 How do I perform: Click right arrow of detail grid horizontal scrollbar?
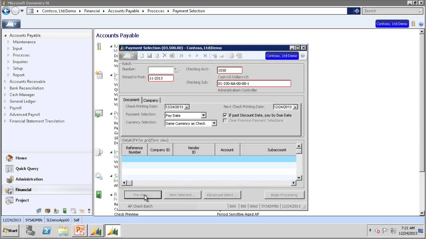pos(294,183)
